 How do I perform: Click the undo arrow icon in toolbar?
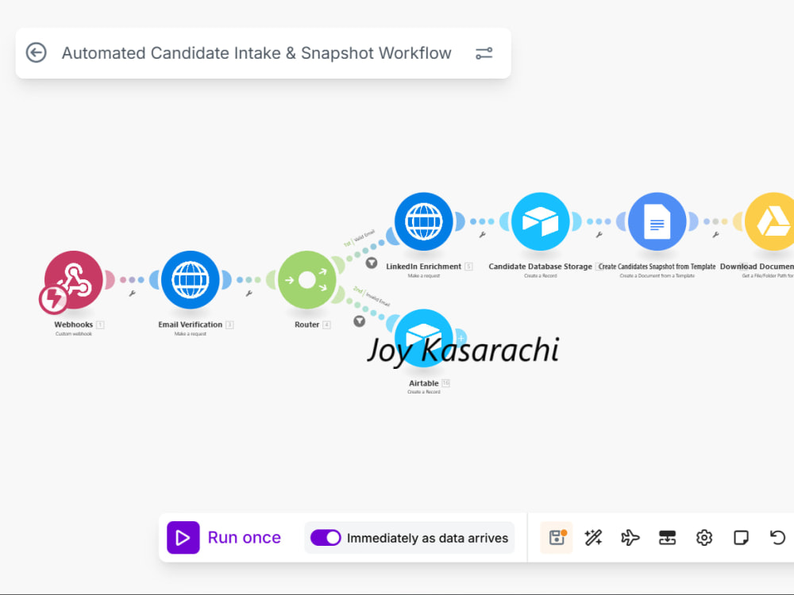click(778, 537)
